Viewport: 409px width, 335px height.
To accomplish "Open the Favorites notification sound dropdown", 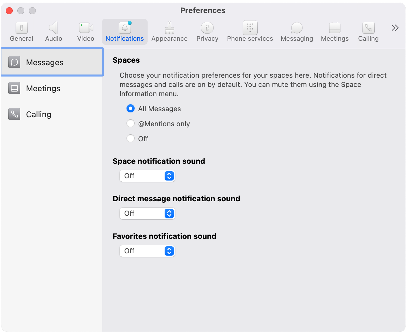I will (147, 251).
